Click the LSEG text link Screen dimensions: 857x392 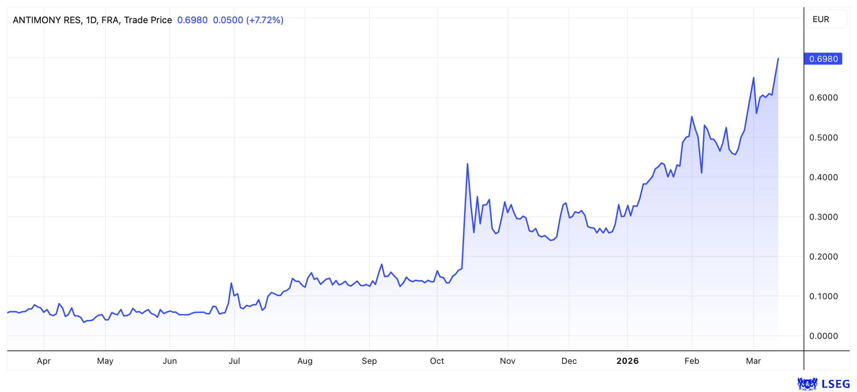click(835, 384)
